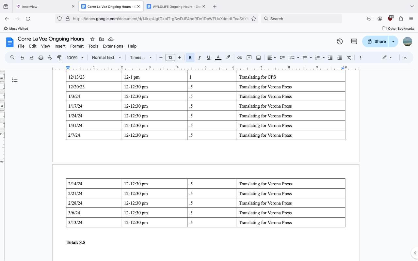Toggle underline formatting
418x261 pixels.
pos(209,58)
